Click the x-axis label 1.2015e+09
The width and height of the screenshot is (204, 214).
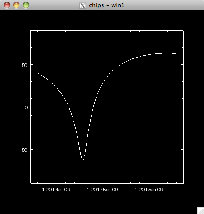click(149, 190)
